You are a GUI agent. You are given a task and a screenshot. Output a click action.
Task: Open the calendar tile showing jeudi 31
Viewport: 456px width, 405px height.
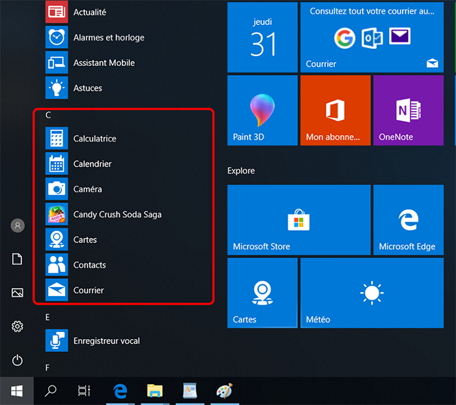263,37
